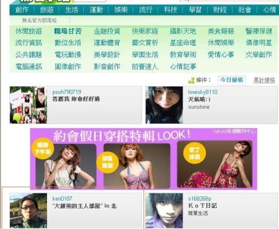
Task: Open the 公共議題 category
Action: 29,55
